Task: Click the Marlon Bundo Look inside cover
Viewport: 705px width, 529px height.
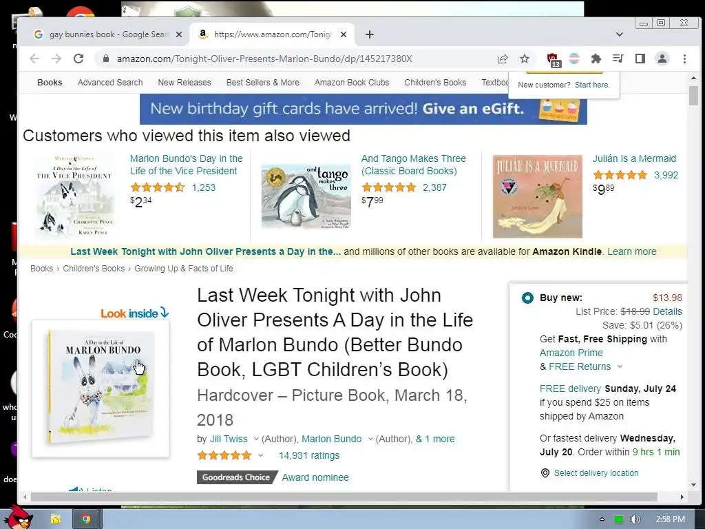Action: (101, 388)
